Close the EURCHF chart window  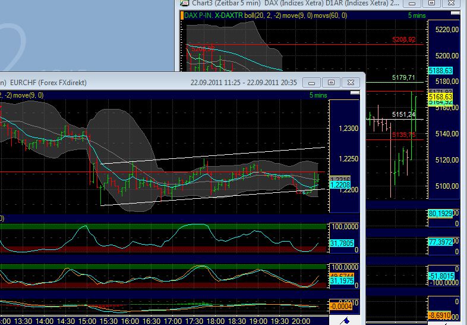click(351, 82)
